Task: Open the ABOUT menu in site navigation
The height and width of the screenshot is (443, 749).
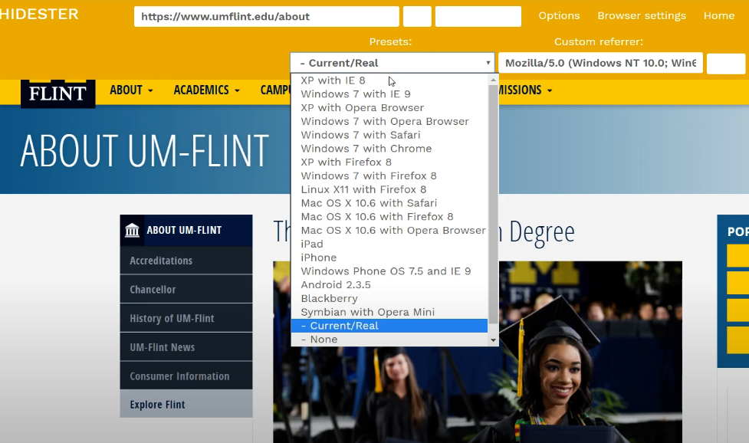Action: point(131,90)
